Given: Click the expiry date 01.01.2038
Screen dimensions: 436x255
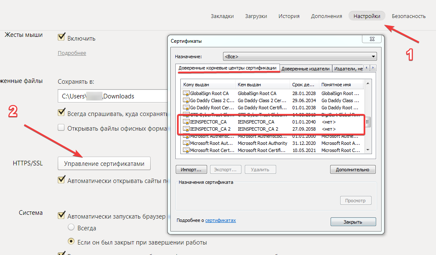Looking at the screenshot, I should 304,108.
